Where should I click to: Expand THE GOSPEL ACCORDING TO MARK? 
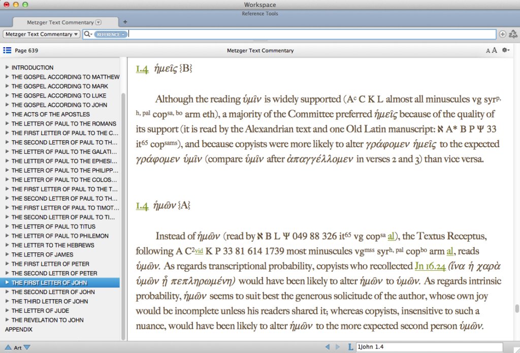tap(7, 86)
